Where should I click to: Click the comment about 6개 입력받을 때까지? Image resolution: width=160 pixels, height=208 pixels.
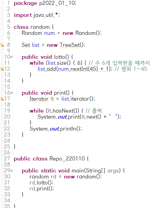pos(119,63)
